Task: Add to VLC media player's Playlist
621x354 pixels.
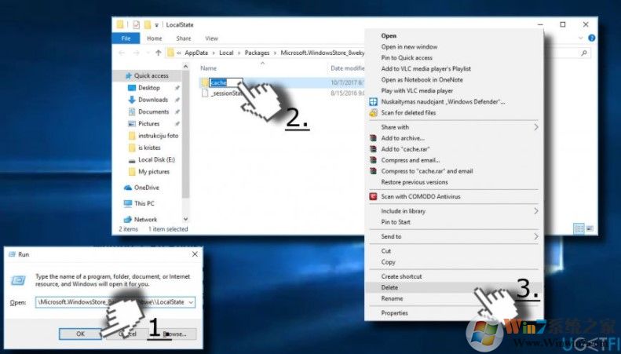Action: coord(426,68)
